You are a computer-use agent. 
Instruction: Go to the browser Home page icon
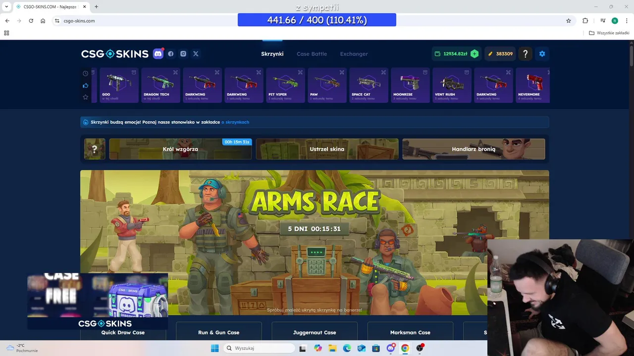(43, 21)
